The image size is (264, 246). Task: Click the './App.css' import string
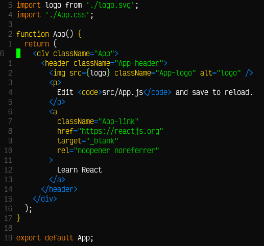(67, 15)
